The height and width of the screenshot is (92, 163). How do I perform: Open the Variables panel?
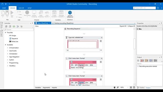tap(38, 87)
